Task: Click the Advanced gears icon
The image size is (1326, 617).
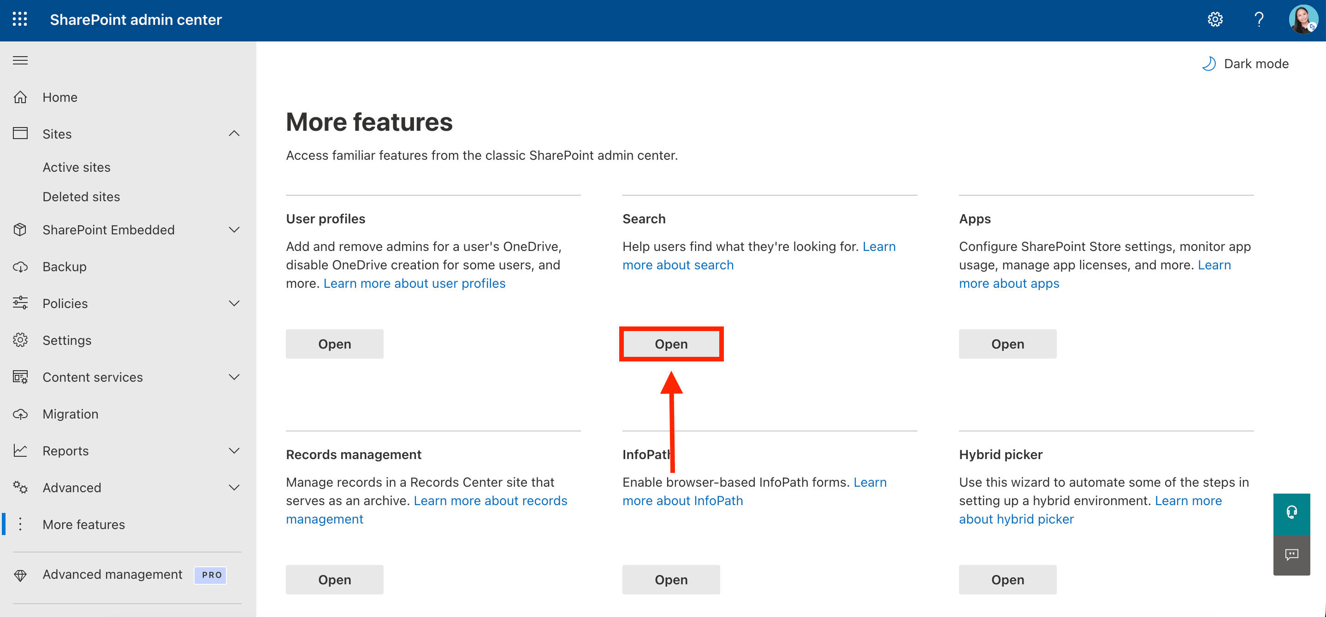Action: coord(20,488)
